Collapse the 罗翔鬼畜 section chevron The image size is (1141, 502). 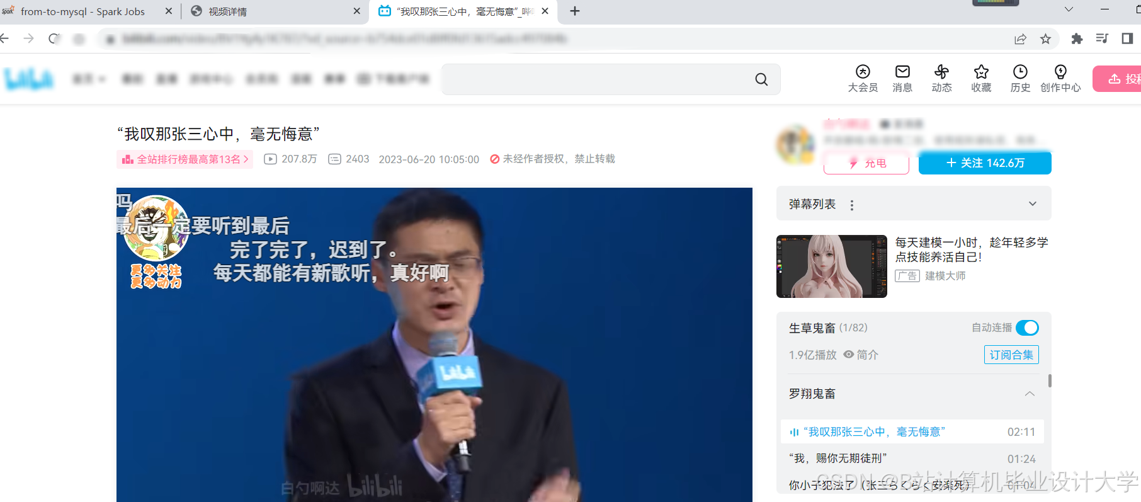[1030, 394]
